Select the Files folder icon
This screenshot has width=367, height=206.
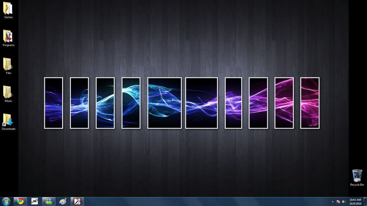pyautogui.click(x=7, y=64)
